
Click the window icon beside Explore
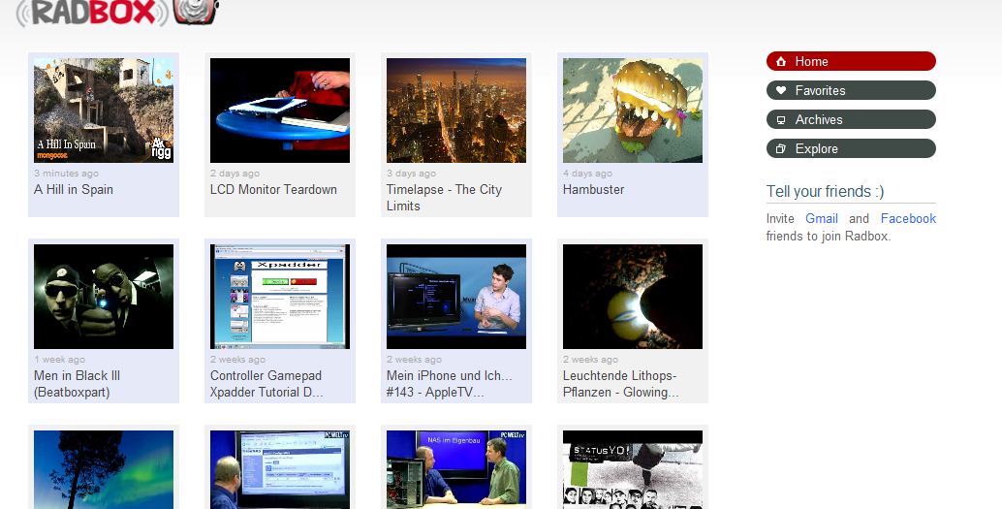click(781, 148)
